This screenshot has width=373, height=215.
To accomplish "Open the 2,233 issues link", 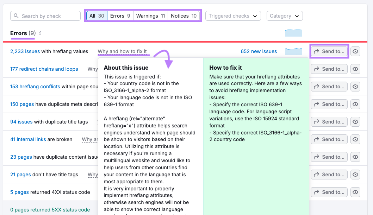I will tap(25, 51).
